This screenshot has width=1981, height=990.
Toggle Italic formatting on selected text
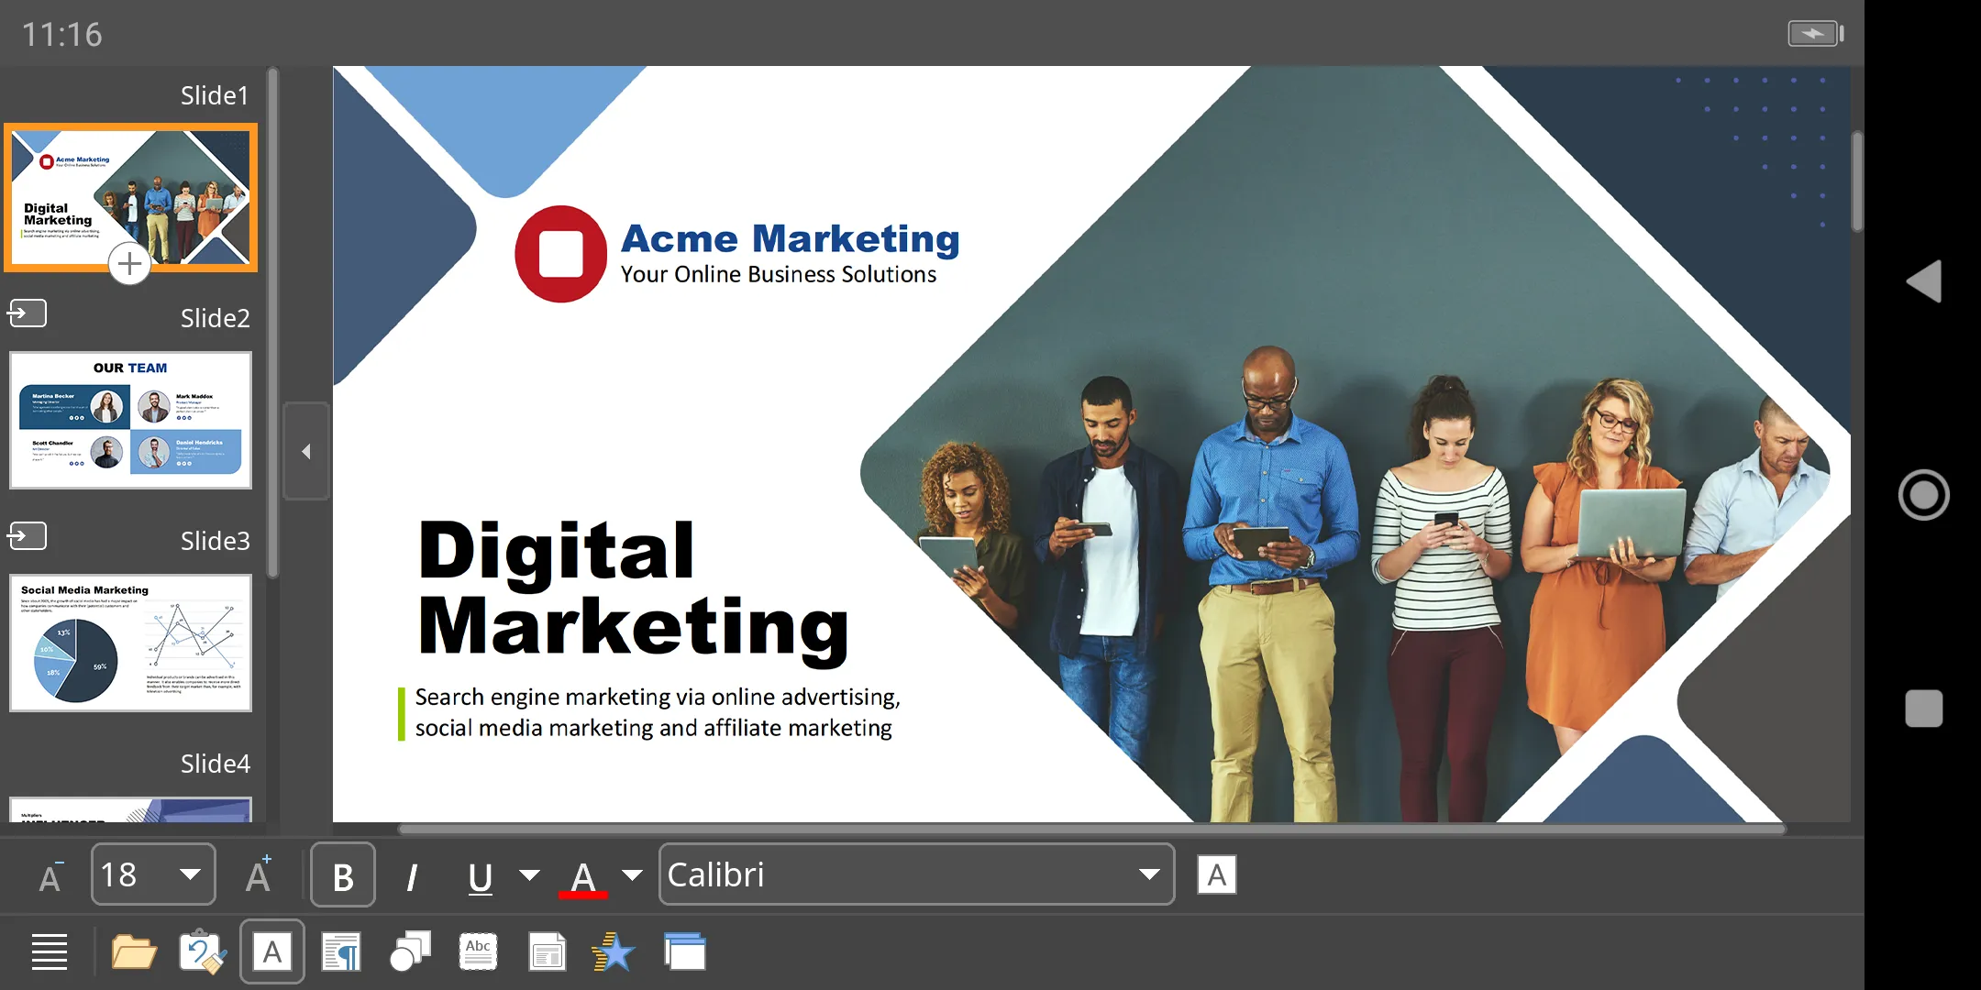412,875
